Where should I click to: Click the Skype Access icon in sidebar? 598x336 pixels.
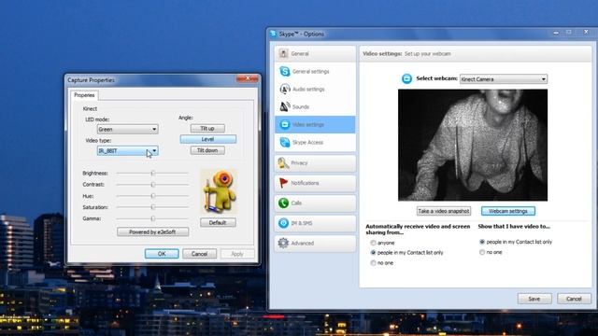tap(284, 142)
